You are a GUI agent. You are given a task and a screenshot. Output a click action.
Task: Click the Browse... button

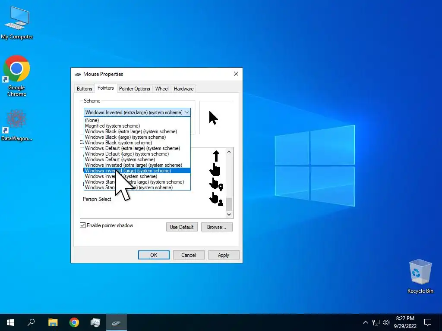[217, 227]
